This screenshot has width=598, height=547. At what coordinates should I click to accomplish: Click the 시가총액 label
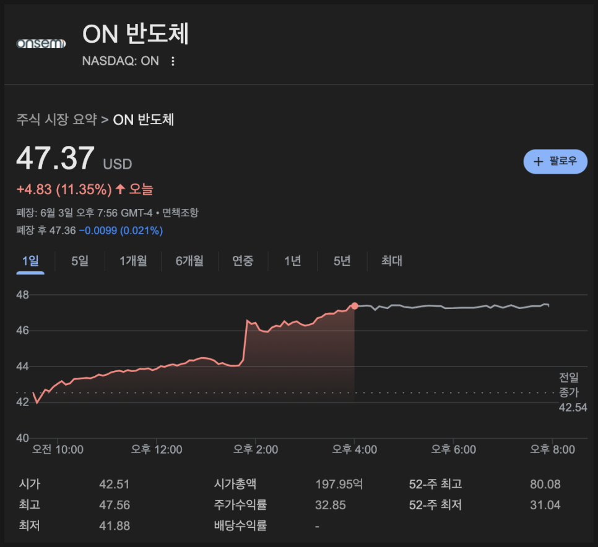click(235, 484)
